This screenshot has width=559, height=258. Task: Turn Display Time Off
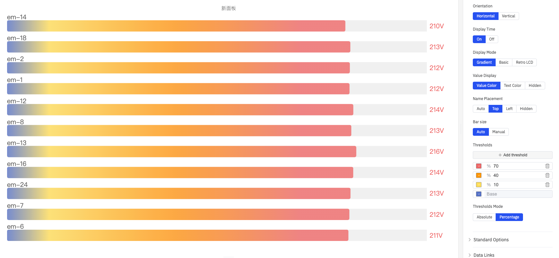coord(491,39)
